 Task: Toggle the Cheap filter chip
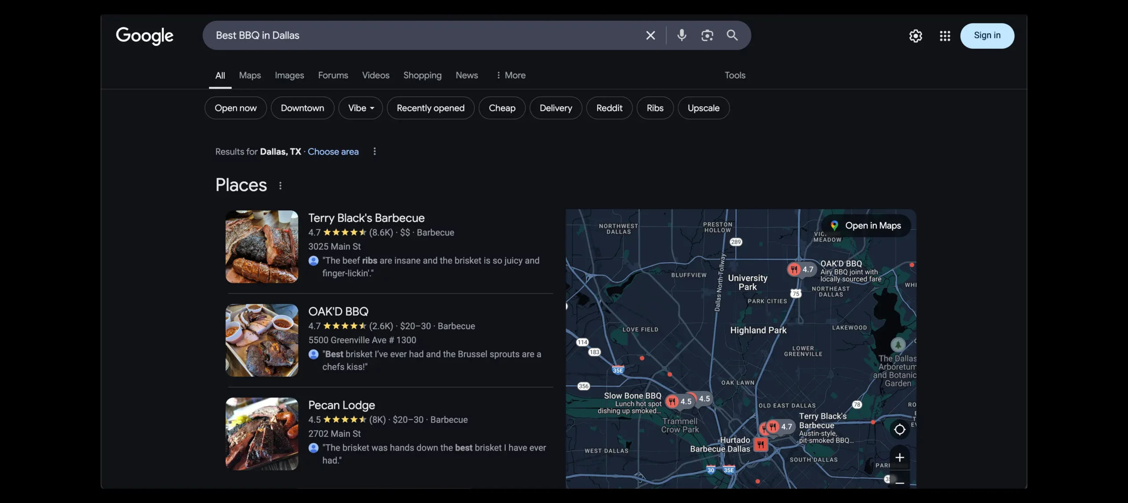pos(502,108)
